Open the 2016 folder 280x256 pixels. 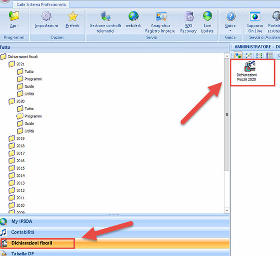[16, 161]
